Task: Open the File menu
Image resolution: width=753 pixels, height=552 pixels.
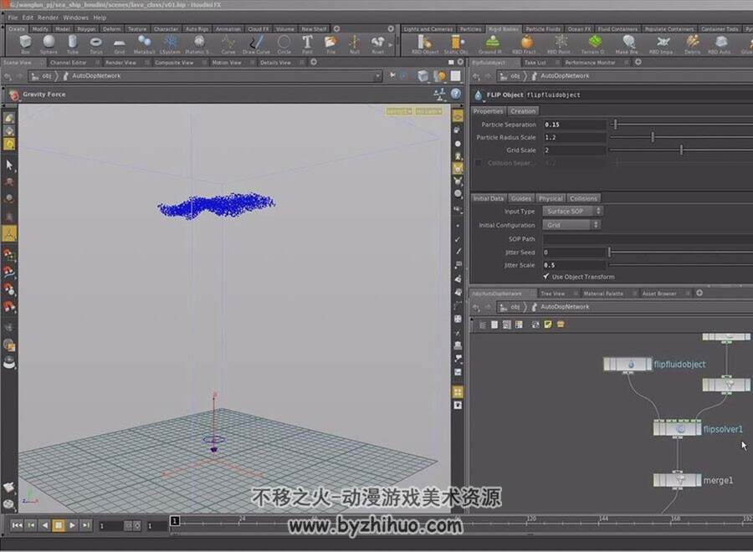Action: (x=13, y=18)
